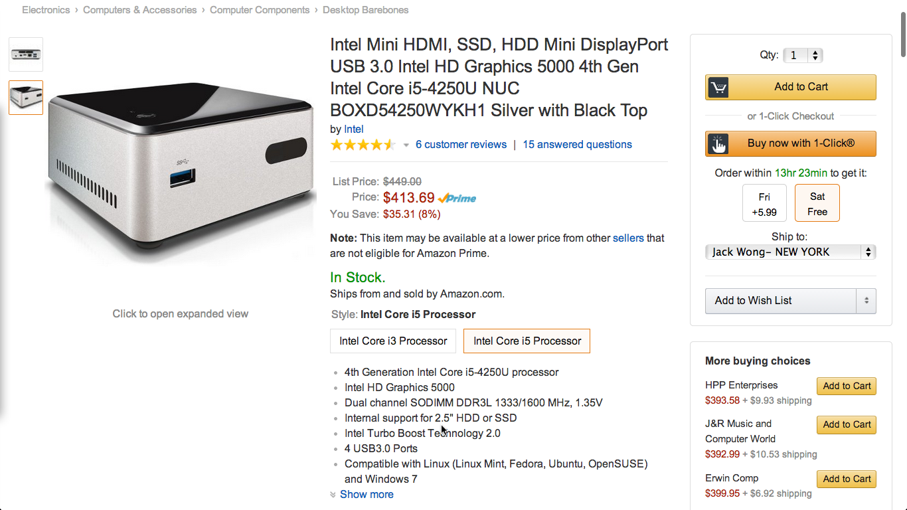Screen dimensions: 907x510
Task: Select Saturday free delivery option
Action: click(x=817, y=203)
